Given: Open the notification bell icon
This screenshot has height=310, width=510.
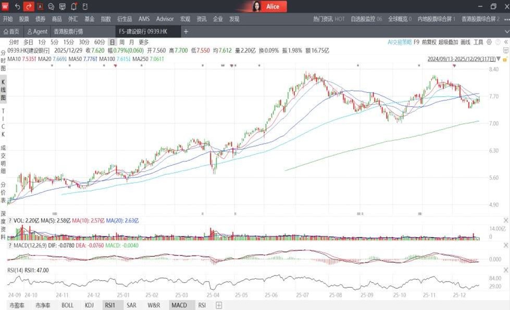Looking at the screenshot, I should coord(74,6).
